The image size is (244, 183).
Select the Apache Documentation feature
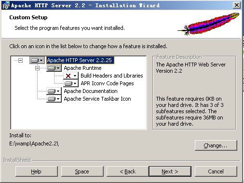point(91,91)
